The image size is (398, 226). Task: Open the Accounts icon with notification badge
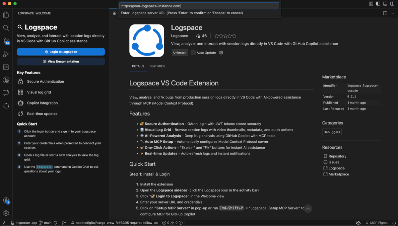coord(6,201)
